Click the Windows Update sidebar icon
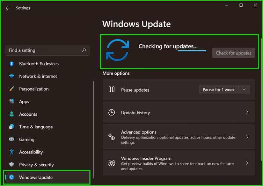 [x=12, y=177]
